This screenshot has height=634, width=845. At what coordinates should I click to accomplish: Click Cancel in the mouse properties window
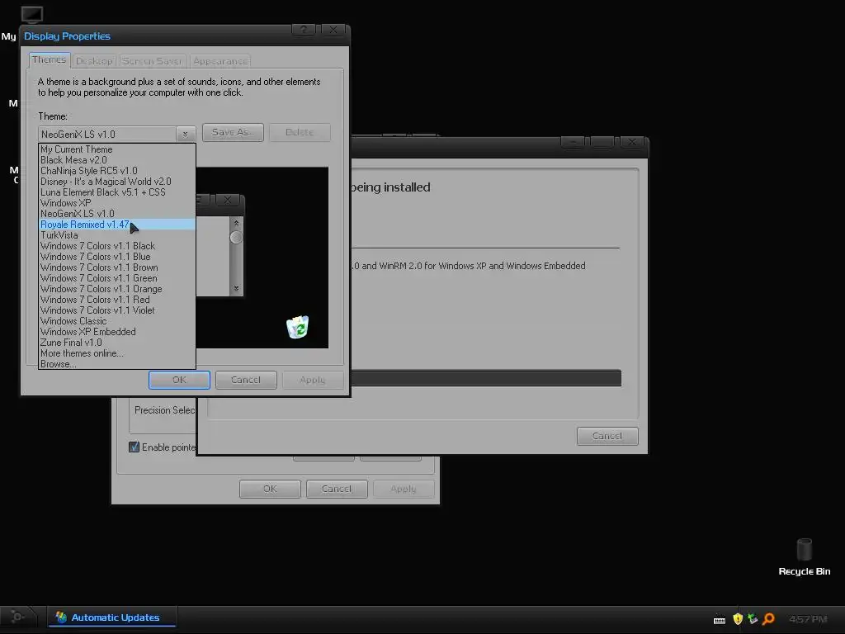coord(337,489)
